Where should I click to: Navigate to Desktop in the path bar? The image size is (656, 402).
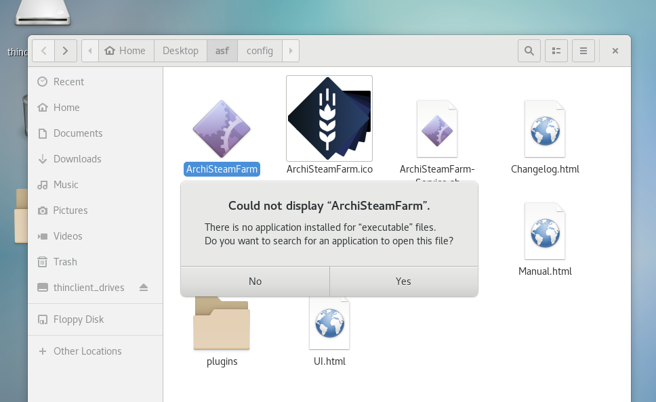[x=180, y=51]
